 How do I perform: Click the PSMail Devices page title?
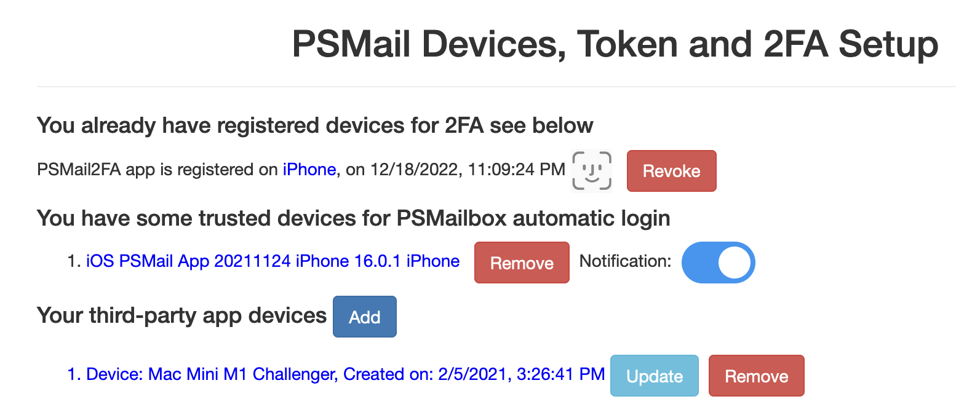tap(615, 43)
